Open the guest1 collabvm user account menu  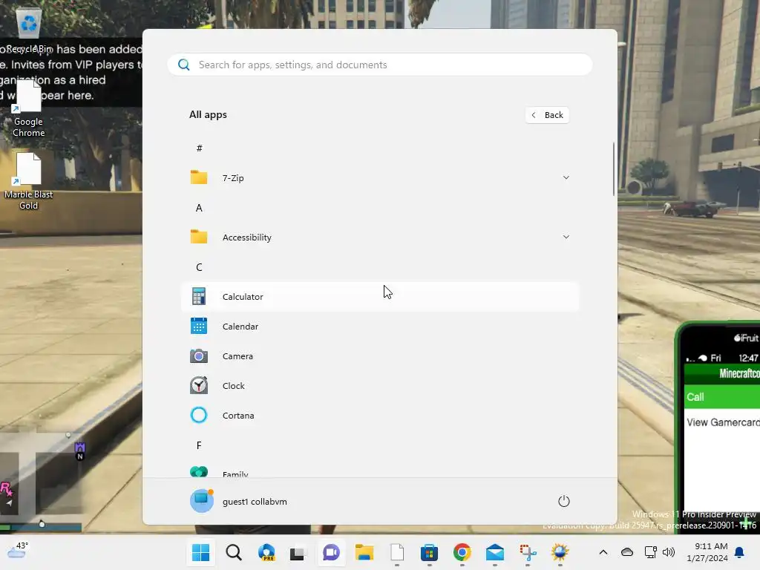click(238, 501)
